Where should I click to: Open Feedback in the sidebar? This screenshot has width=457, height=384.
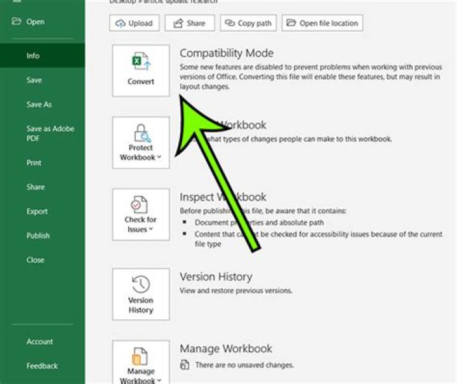point(43,366)
